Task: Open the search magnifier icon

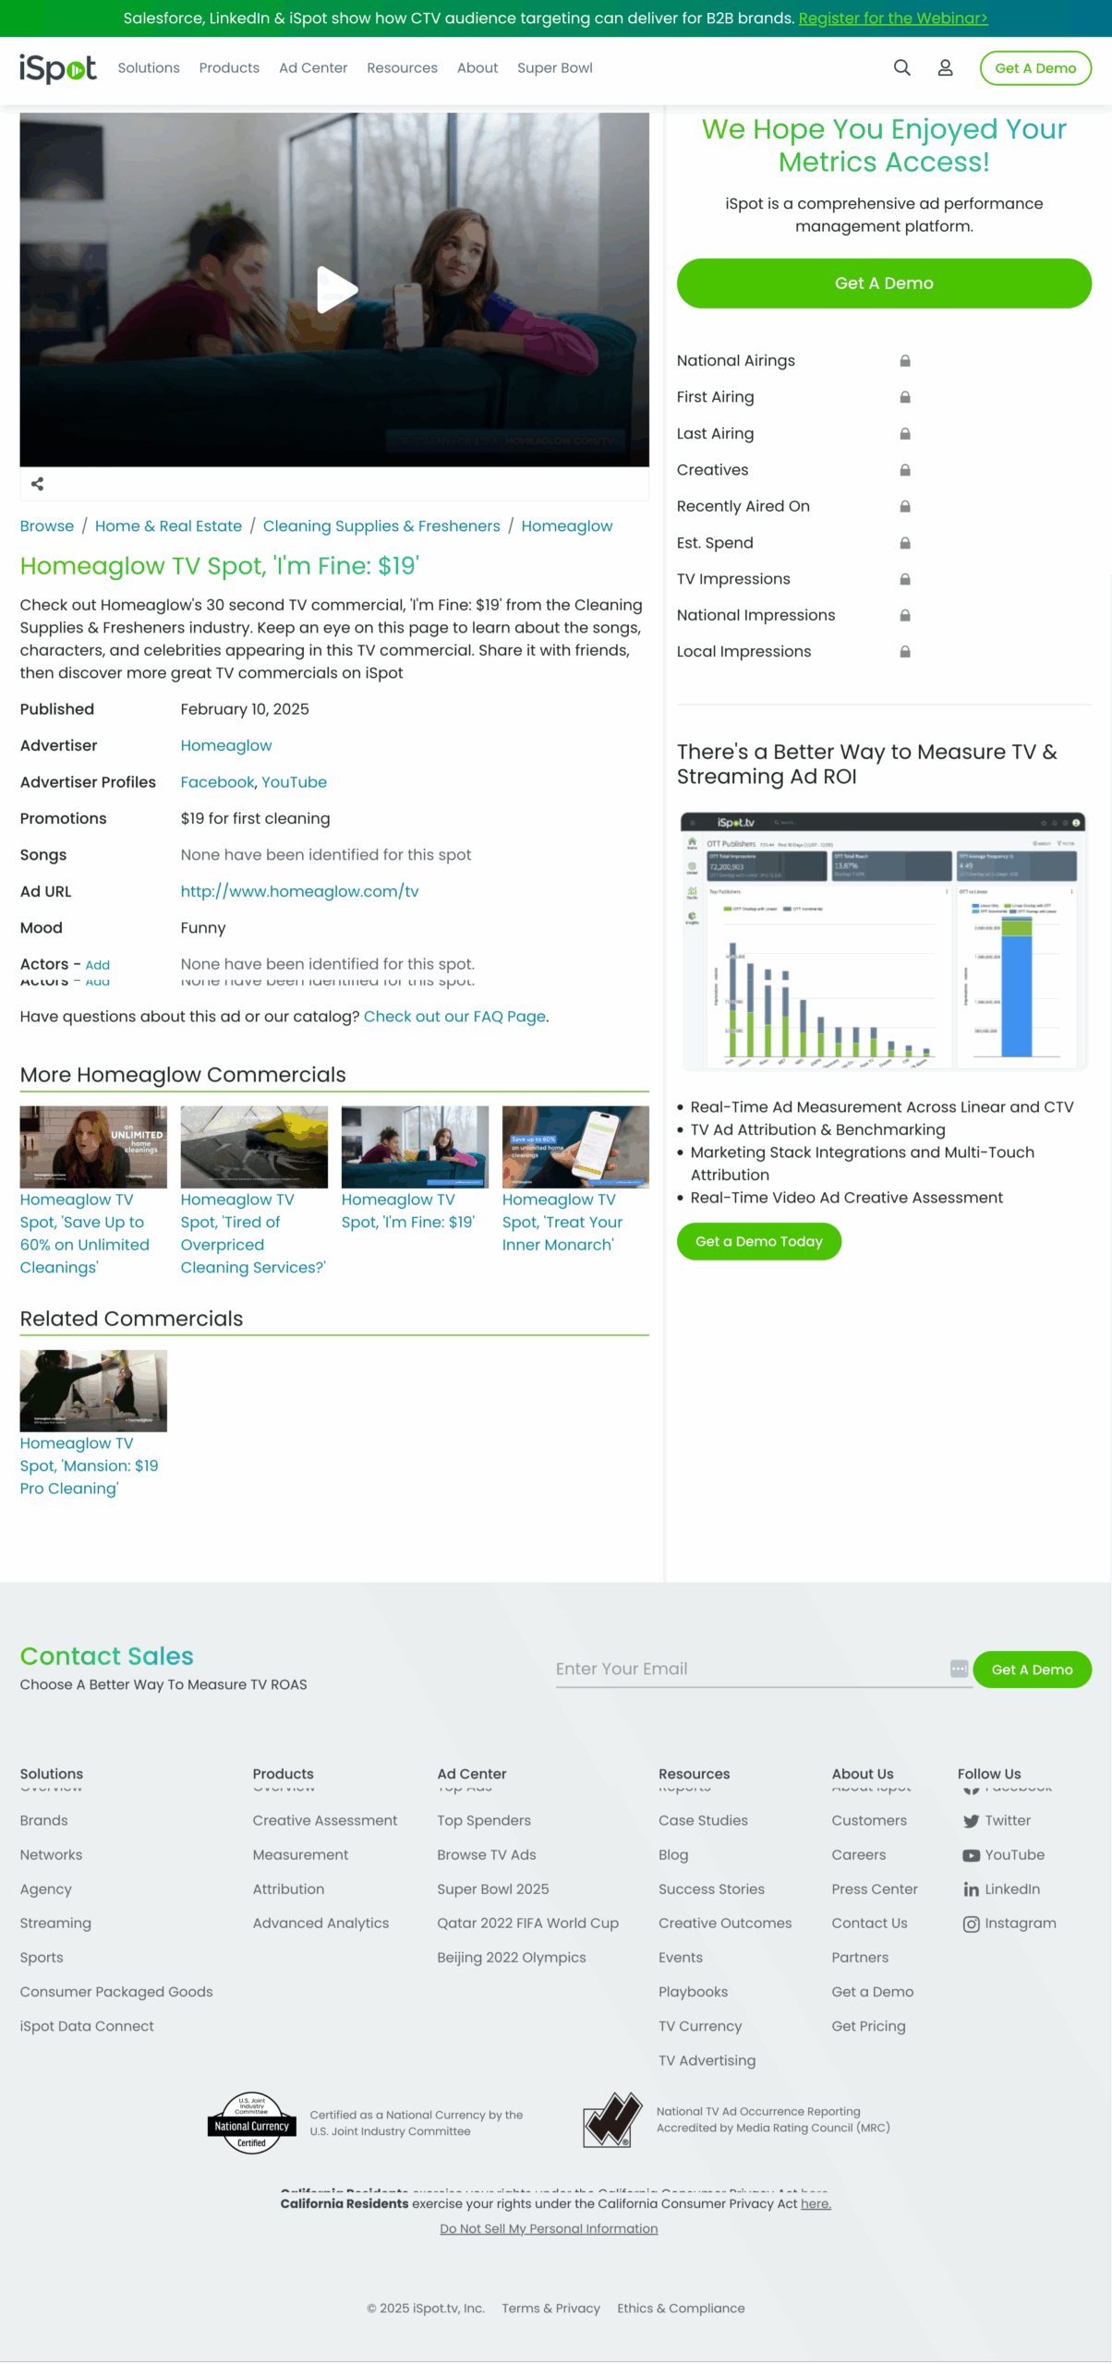Action: coord(901,68)
